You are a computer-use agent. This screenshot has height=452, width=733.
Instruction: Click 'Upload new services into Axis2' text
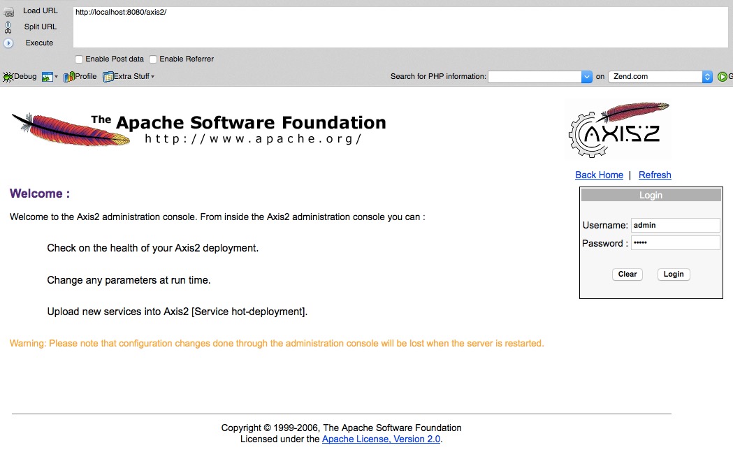[x=177, y=312]
